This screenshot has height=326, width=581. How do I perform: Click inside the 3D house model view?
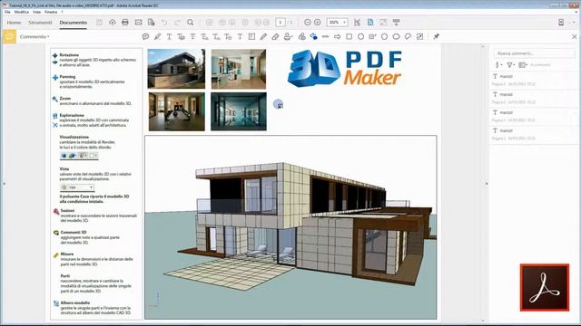290,227
